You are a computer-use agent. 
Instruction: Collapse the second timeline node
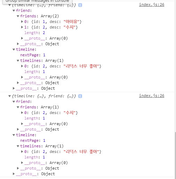tap(14, 135)
